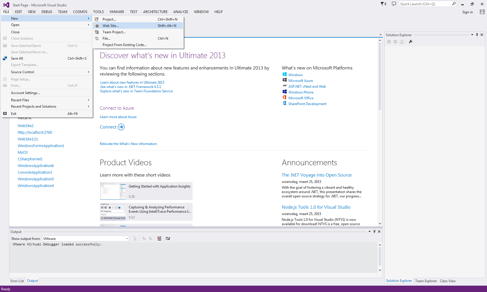Click the Go To Previous Message icon in Output
487x292 pixels.
pos(144,238)
